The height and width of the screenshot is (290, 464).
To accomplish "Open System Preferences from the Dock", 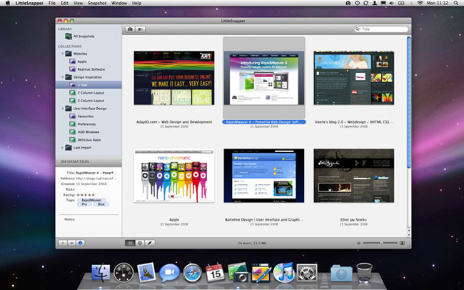I will [x=307, y=273].
